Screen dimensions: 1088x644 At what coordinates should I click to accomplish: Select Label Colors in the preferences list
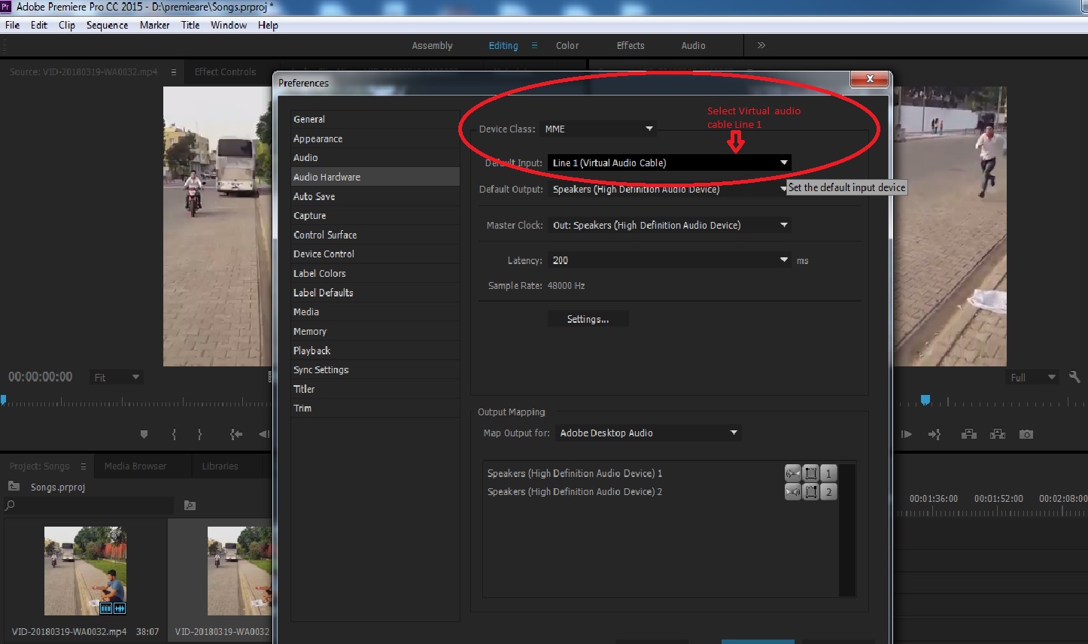pos(375,273)
